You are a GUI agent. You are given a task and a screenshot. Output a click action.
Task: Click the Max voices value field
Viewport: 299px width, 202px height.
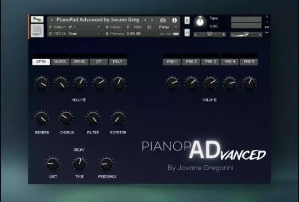tap(149, 27)
